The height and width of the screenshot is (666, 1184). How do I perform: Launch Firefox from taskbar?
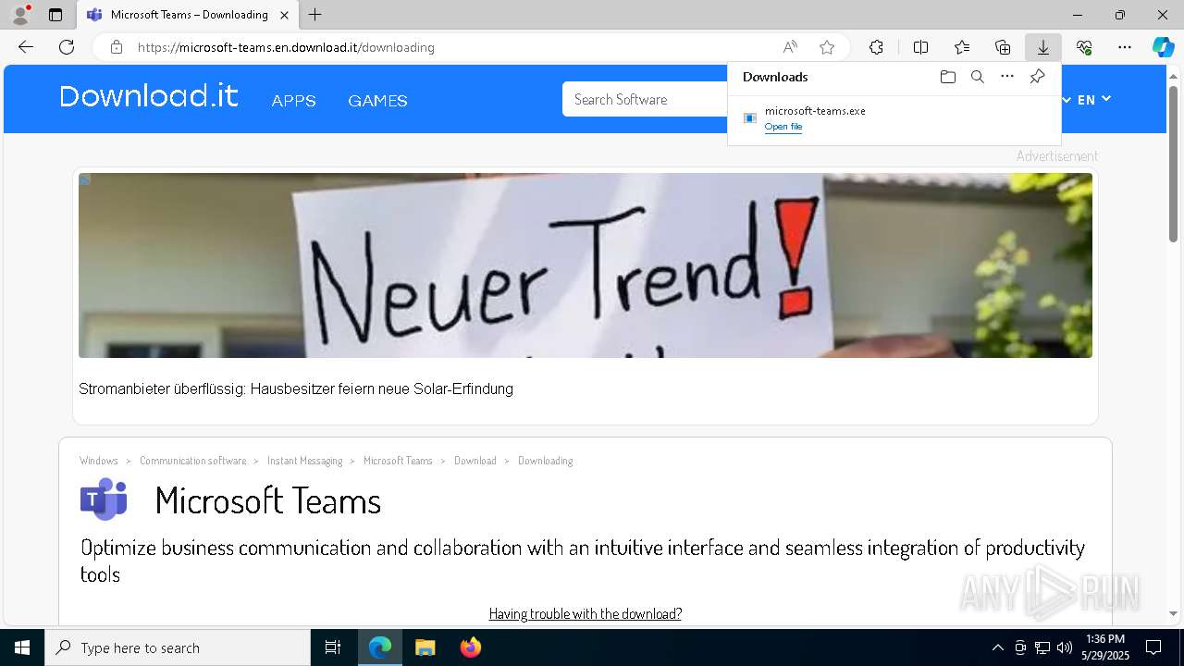pyautogui.click(x=470, y=647)
